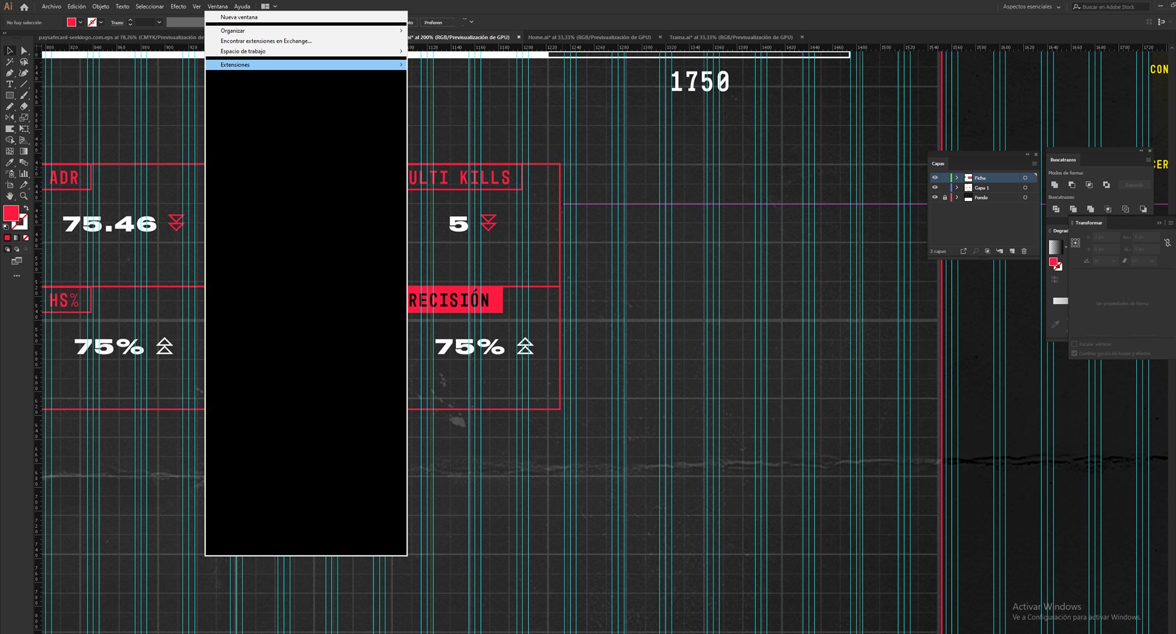Expand the Fondo layer contents
Image resolution: width=1176 pixels, height=634 pixels.
956,198
